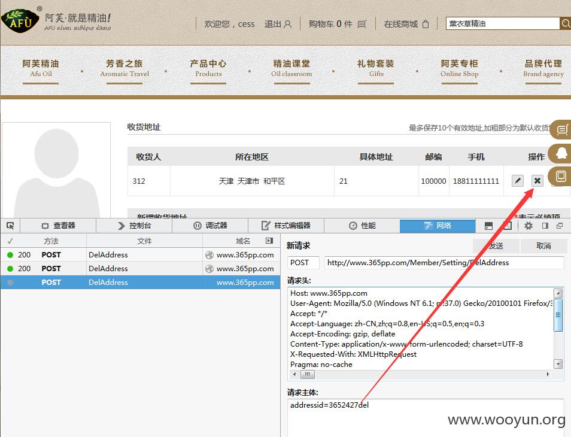Screen dimensions: 571x437
Task: Sort by the 域名 column header
Action: coord(243,241)
